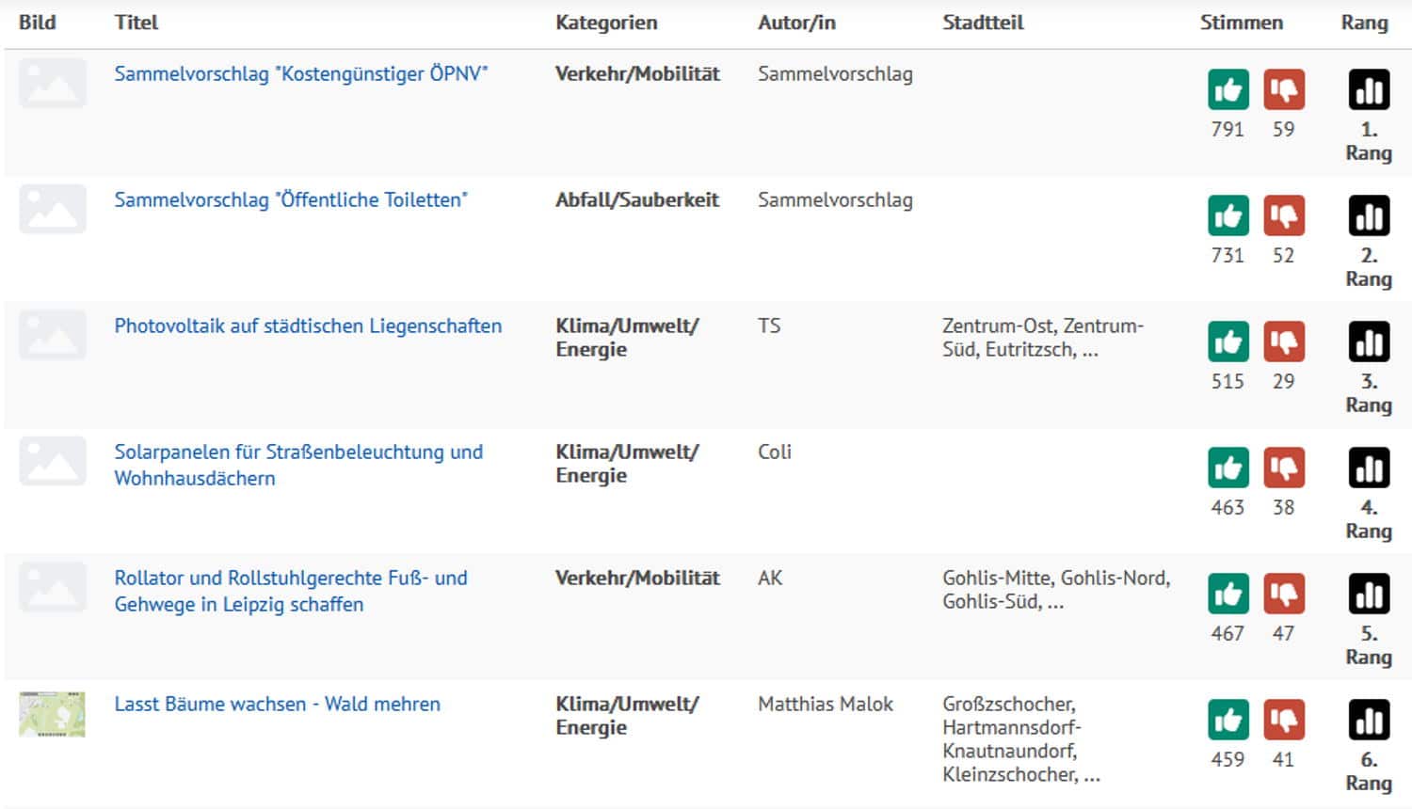Open the map thumbnail for Wald mehren

pyautogui.click(x=52, y=714)
